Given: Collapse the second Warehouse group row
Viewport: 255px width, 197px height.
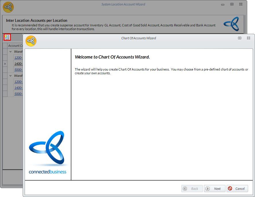Looking at the screenshot, I should pos(10,76).
